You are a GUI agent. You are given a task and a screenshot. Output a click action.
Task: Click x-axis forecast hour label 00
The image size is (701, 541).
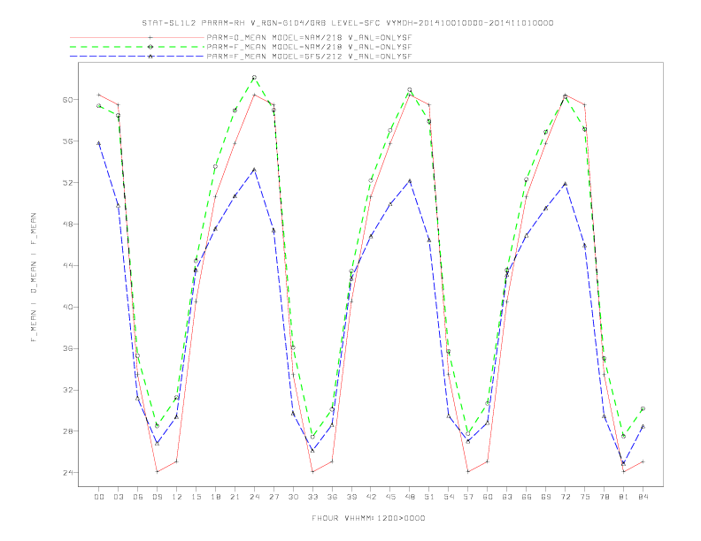pos(99,497)
